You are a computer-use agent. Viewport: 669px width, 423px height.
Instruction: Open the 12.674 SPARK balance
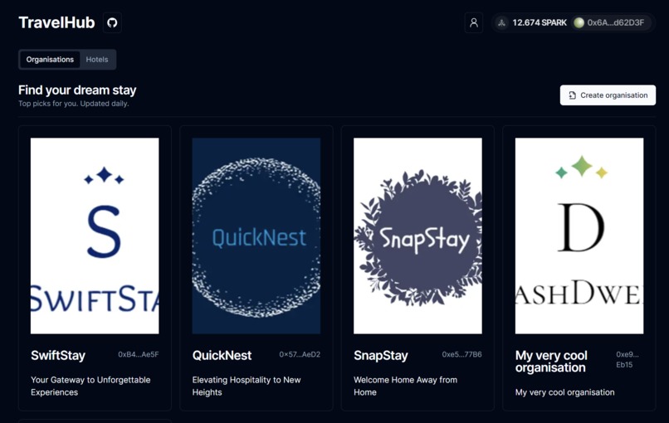(540, 23)
